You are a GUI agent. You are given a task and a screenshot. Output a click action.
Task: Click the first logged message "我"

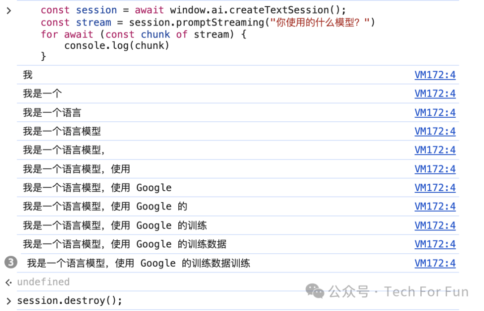coord(28,75)
